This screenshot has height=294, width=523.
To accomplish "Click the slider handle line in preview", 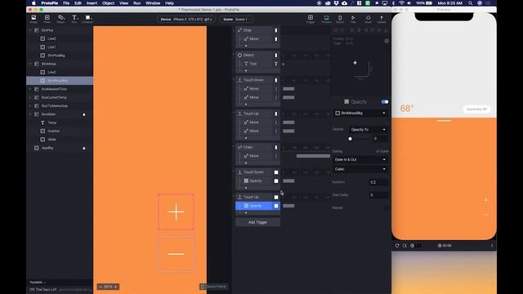I will click(444, 121).
